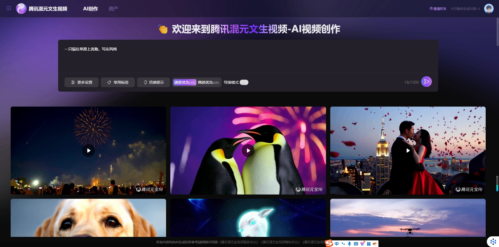The image size is (499, 247).
Task: Open 更多设置 more settings
Action: click(82, 82)
